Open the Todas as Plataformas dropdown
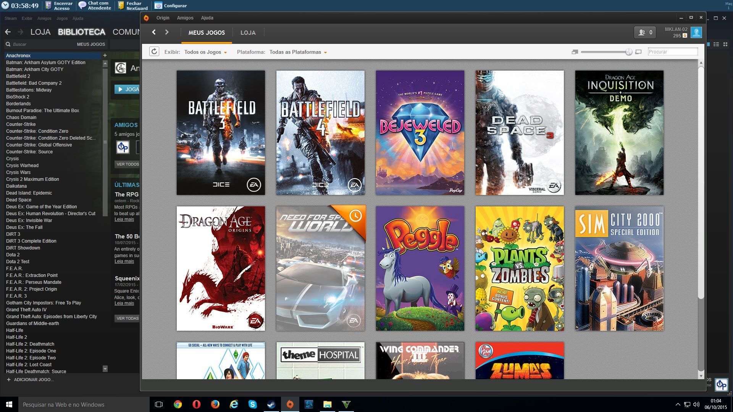The width and height of the screenshot is (733, 412). click(x=298, y=52)
